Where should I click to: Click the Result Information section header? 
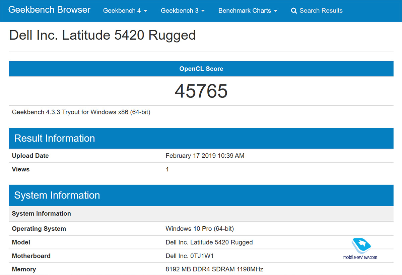point(201,138)
